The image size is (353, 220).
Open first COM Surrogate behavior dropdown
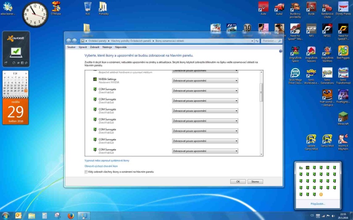(205, 91)
